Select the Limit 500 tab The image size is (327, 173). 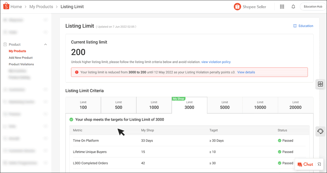click(x=118, y=105)
